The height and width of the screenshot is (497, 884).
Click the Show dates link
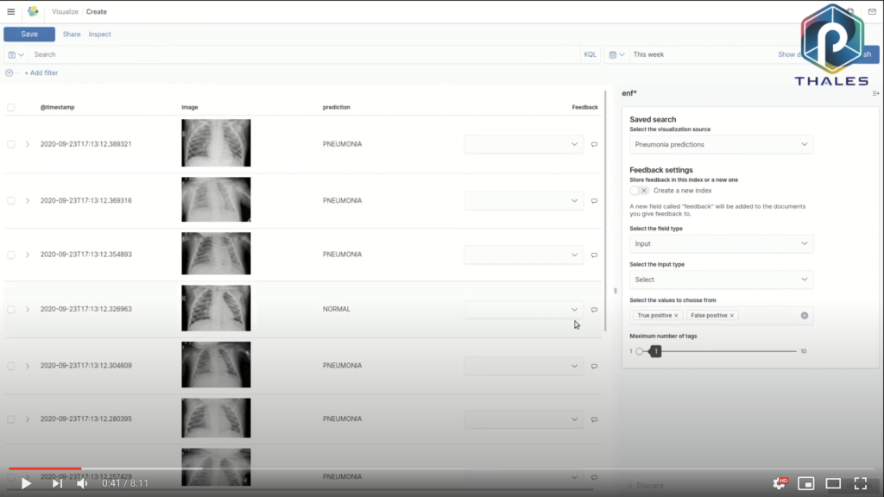[789, 54]
